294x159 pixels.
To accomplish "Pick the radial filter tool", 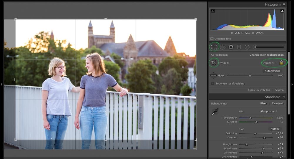I will pos(247,47).
